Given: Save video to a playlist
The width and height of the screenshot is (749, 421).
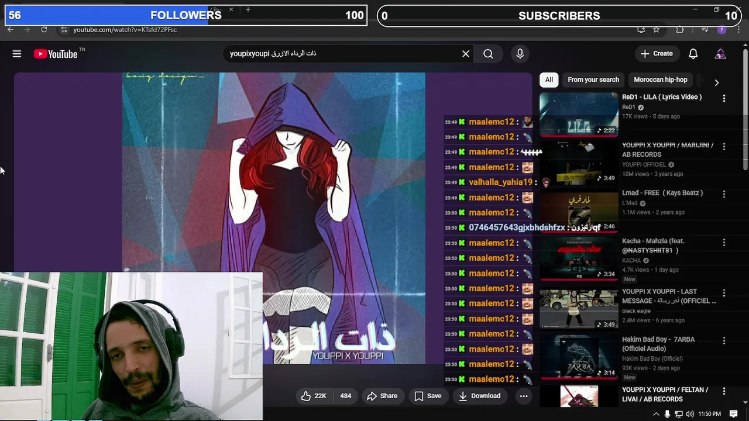Looking at the screenshot, I should click(x=428, y=396).
